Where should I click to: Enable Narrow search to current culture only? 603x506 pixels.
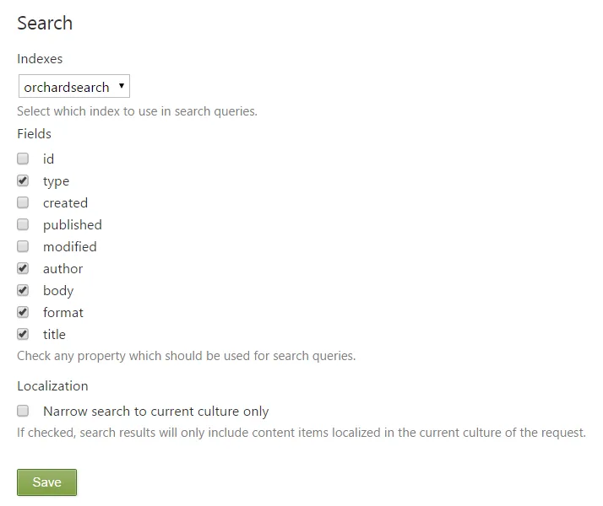24,412
